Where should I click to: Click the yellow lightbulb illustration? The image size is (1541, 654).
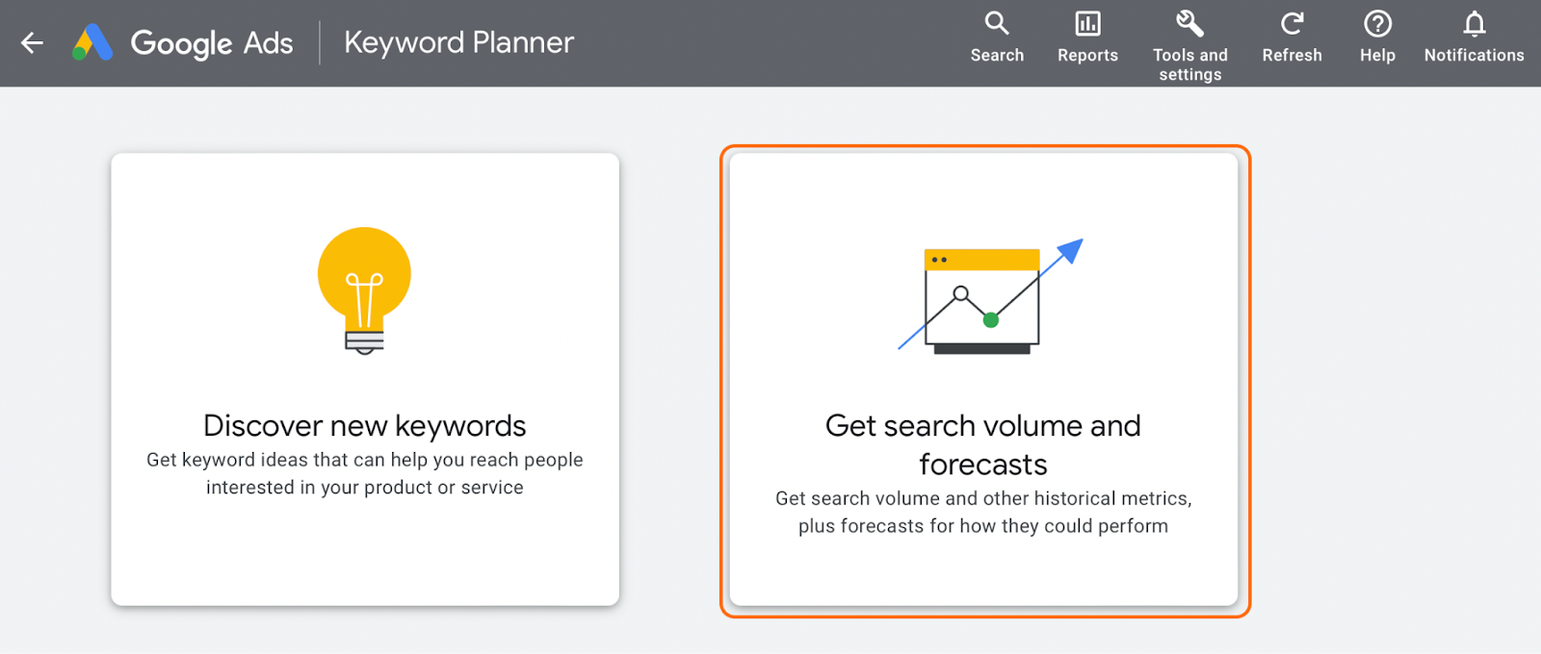coord(364,290)
